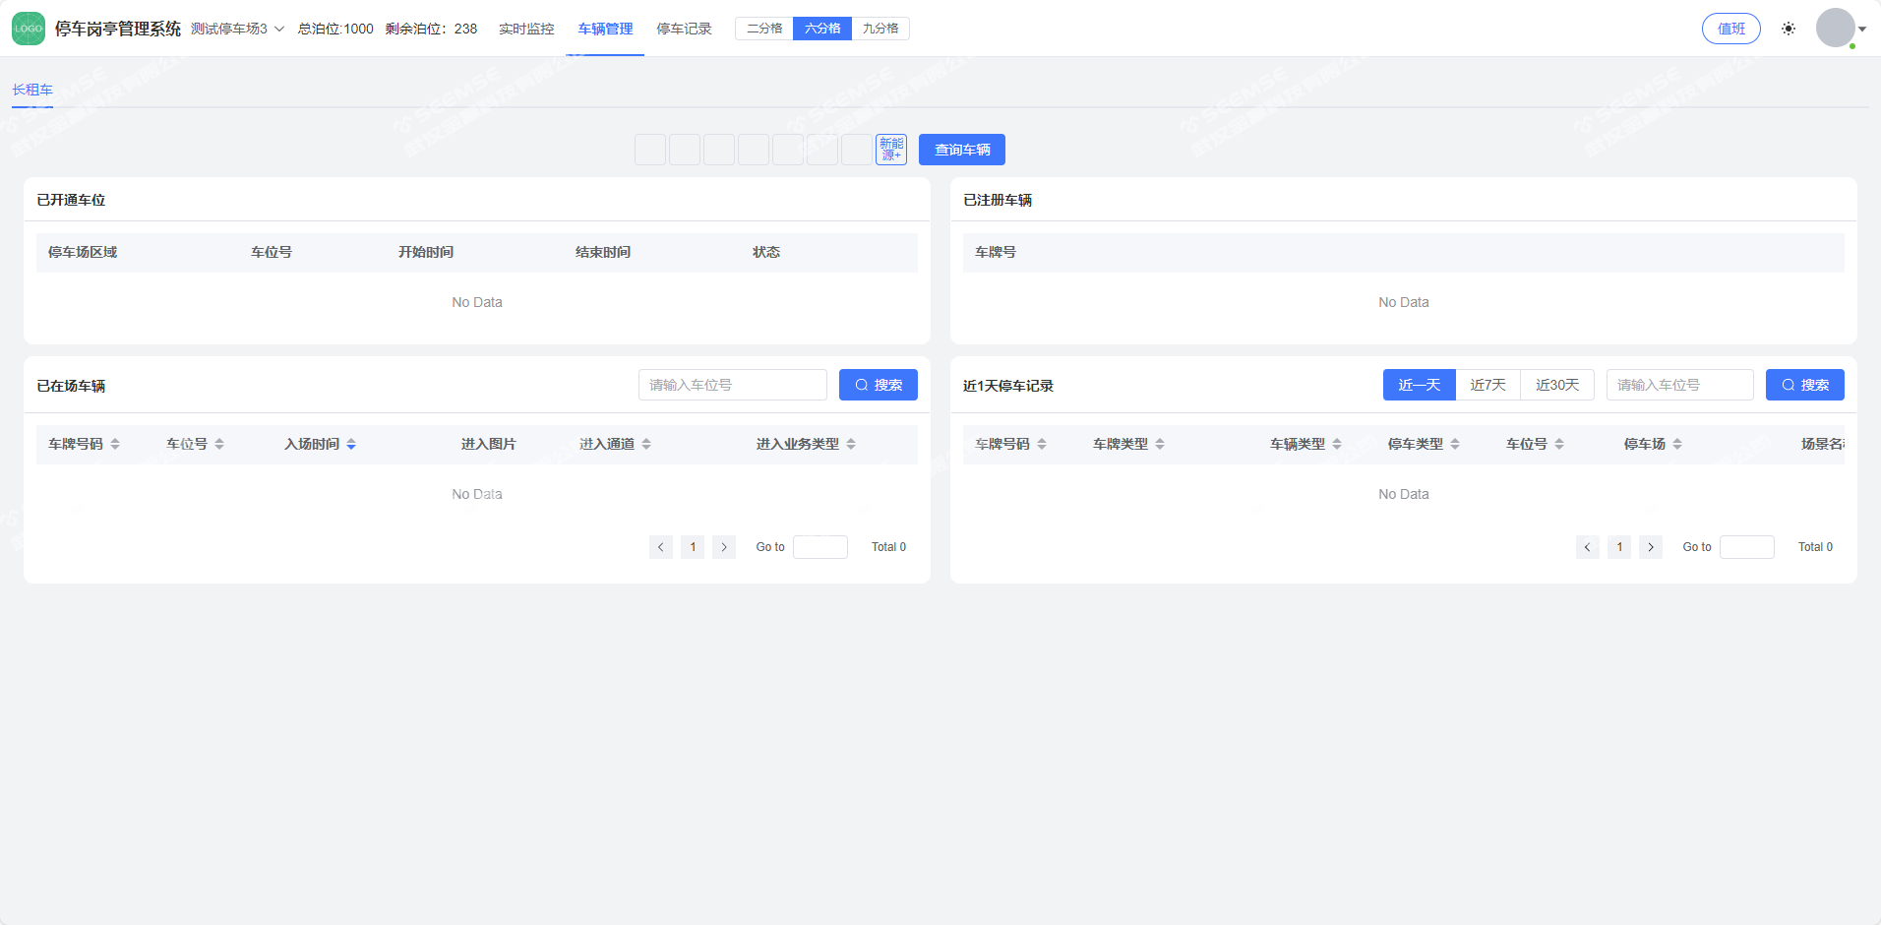Sort by 车牌号码 in 已在场车辆 table
The image size is (1881, 925).
pyautogui.click(x=115, y=445)
